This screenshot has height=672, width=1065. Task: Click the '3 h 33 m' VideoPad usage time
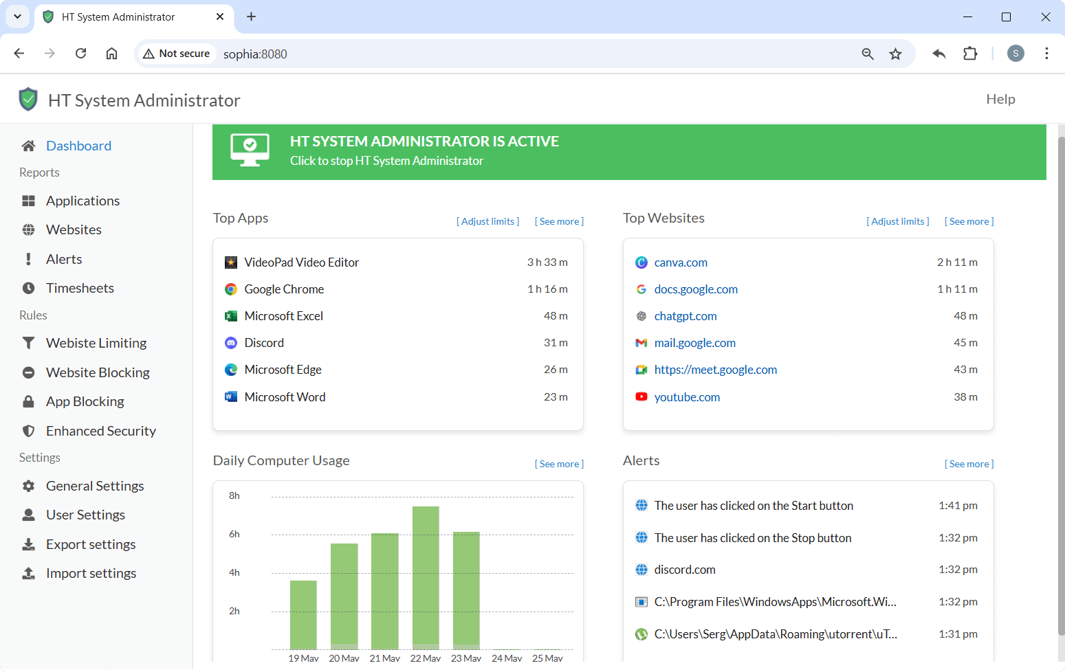(547, 262)
